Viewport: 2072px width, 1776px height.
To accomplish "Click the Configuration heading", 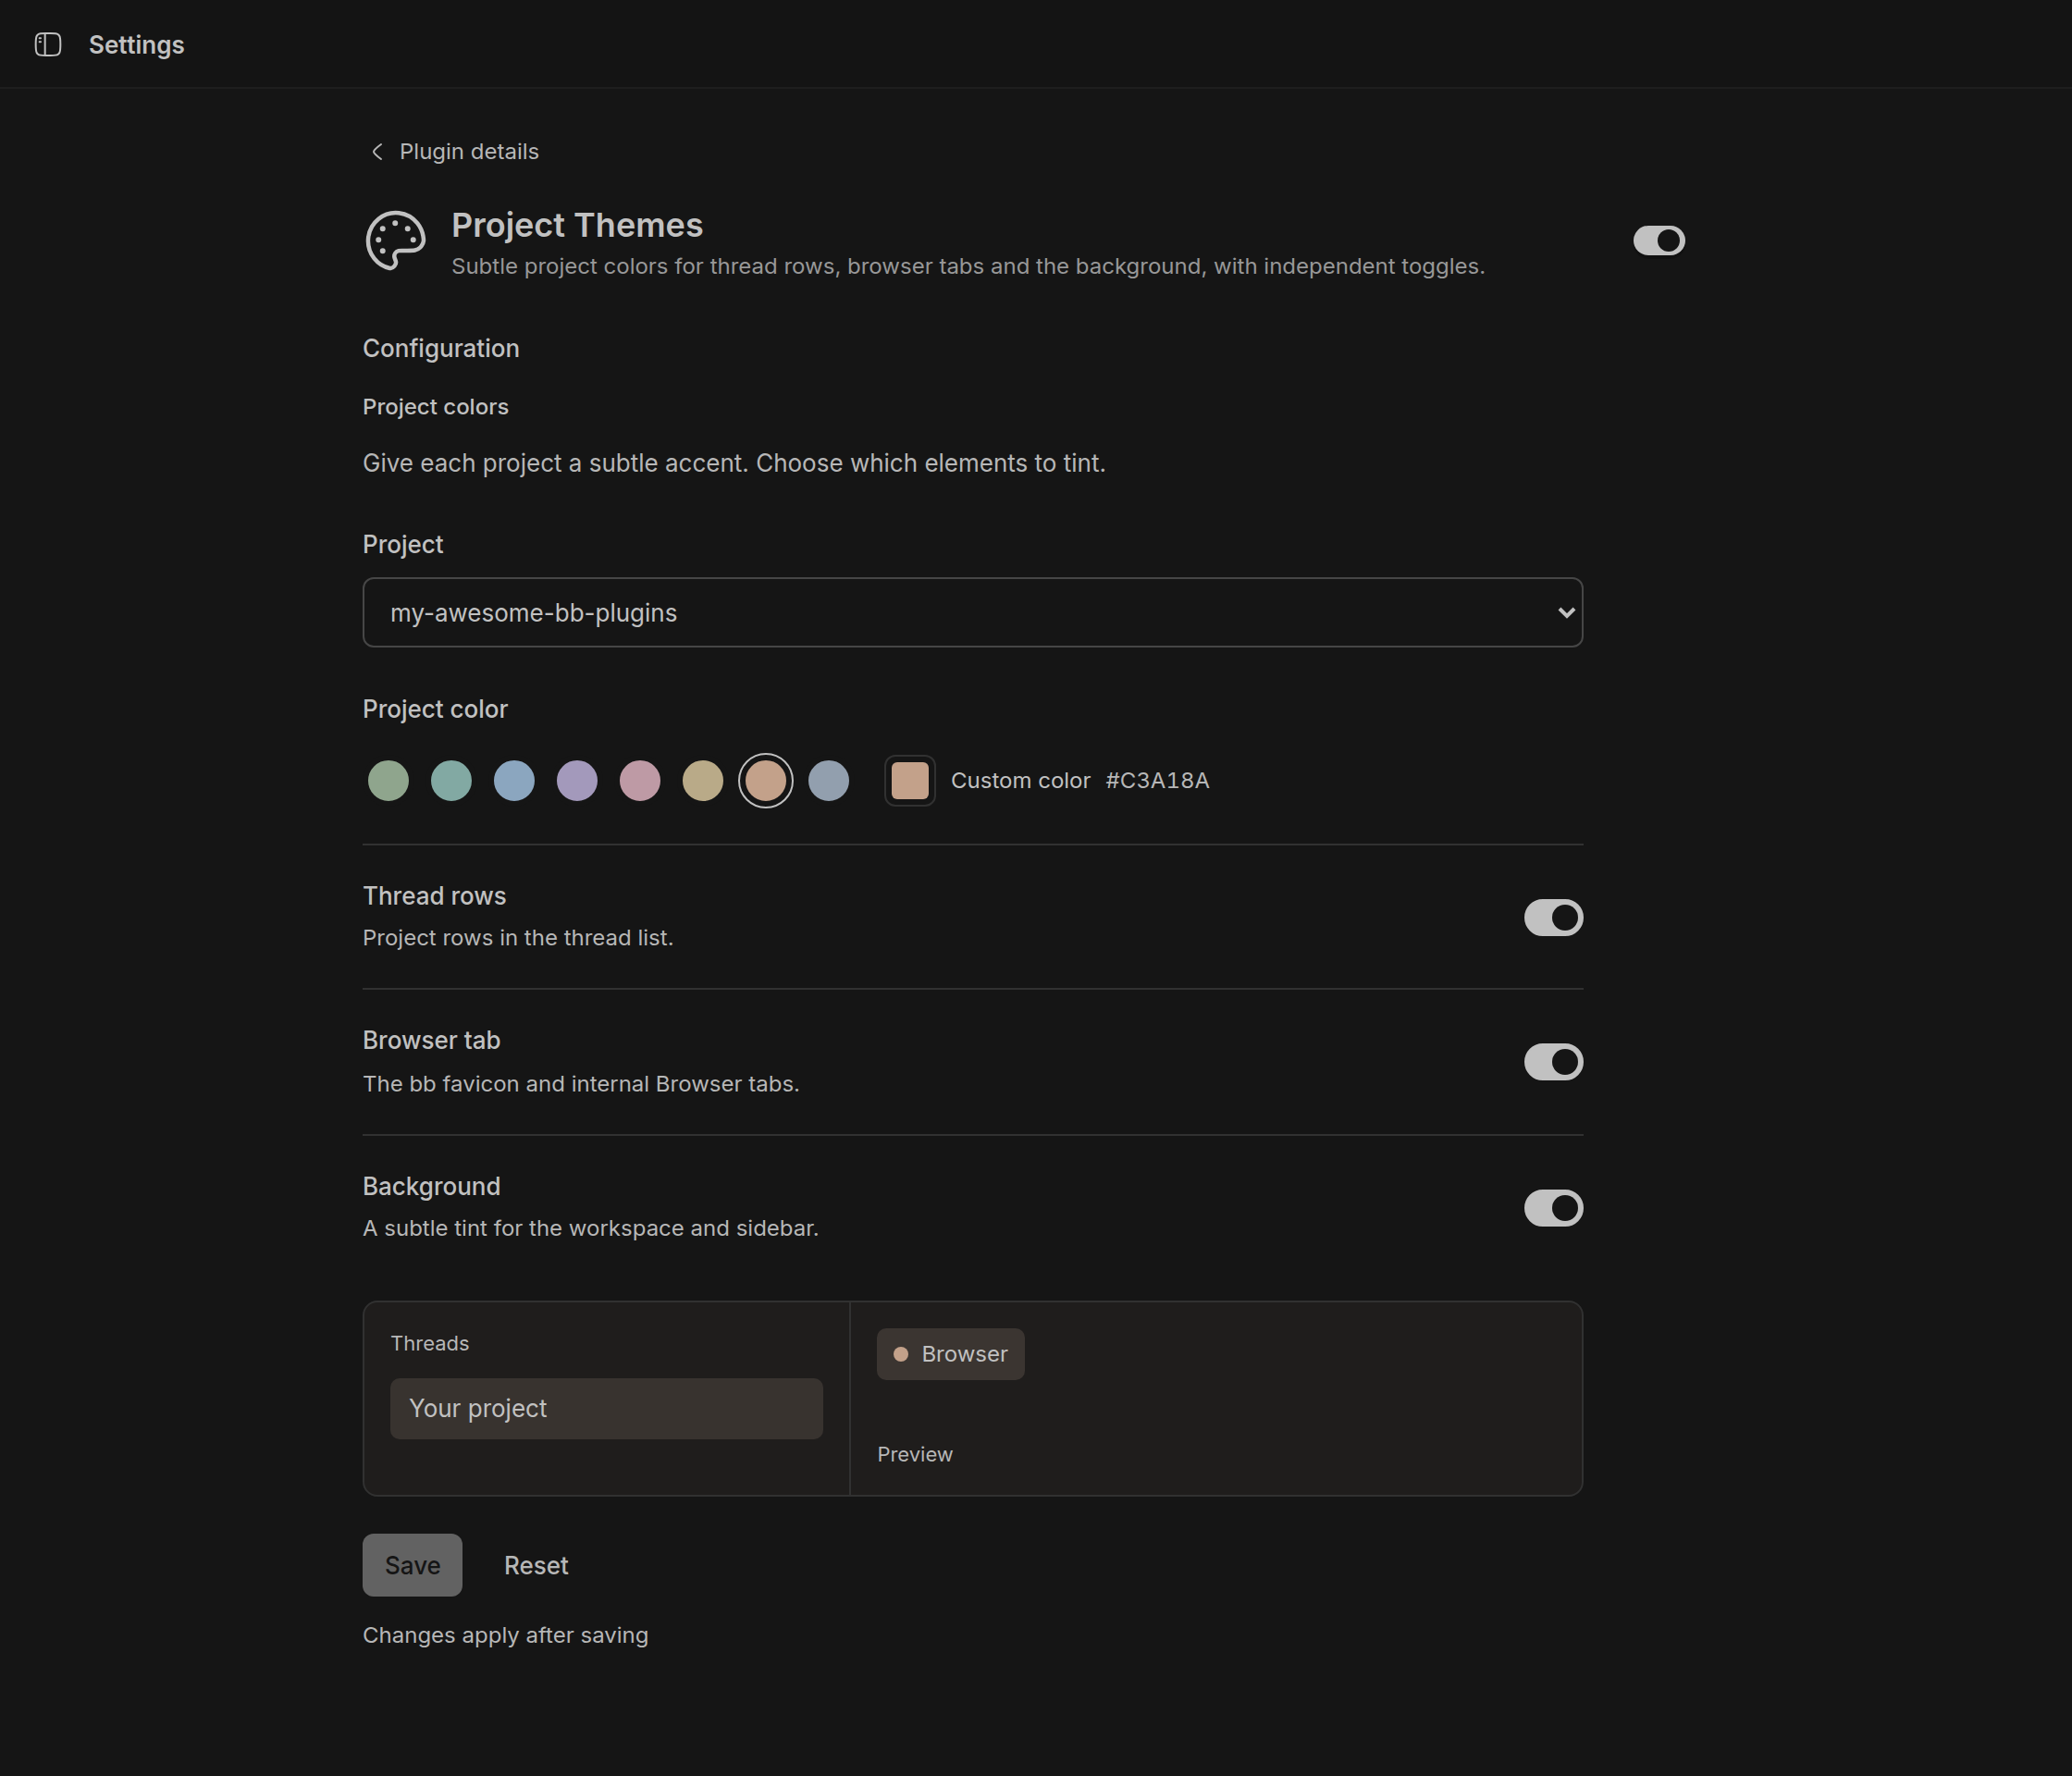I will click(441, 348).
